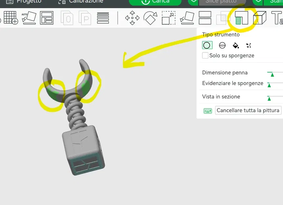Open the Support painting tool
283x205 pixels.
point(241,18)
